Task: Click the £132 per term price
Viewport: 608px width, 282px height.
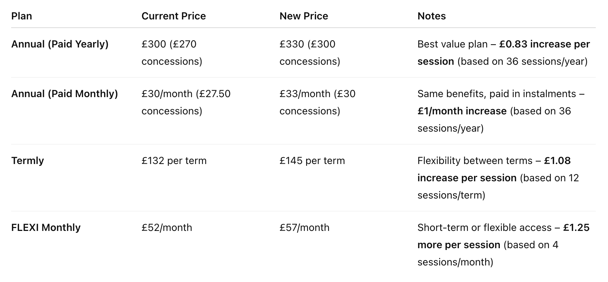Action: tap(174, 161)
